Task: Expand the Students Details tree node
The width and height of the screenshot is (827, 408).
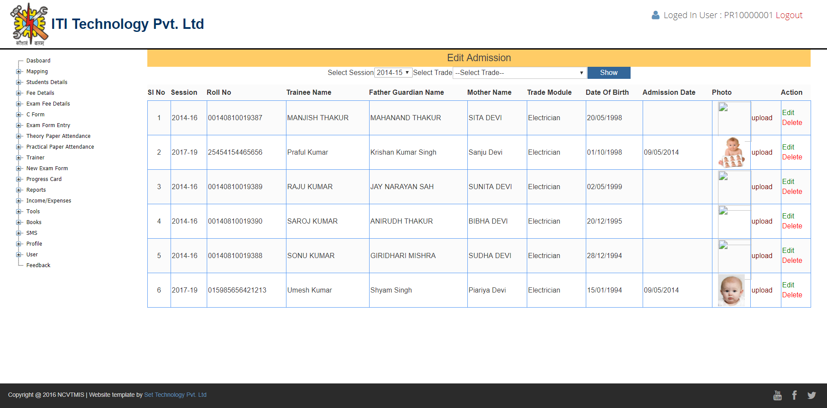Action: coord(19,82)
